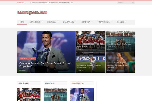Screen dimensions: 152x101
Task: Open the Liga Inggris menu
Action: pyautogui.click(x=35, y=22)
